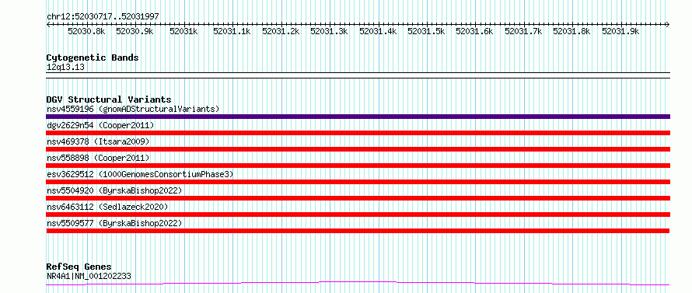692x293 pixels.
Task: Select variant label nsv558898 (Cooper2011)
Action: (98, 158)
